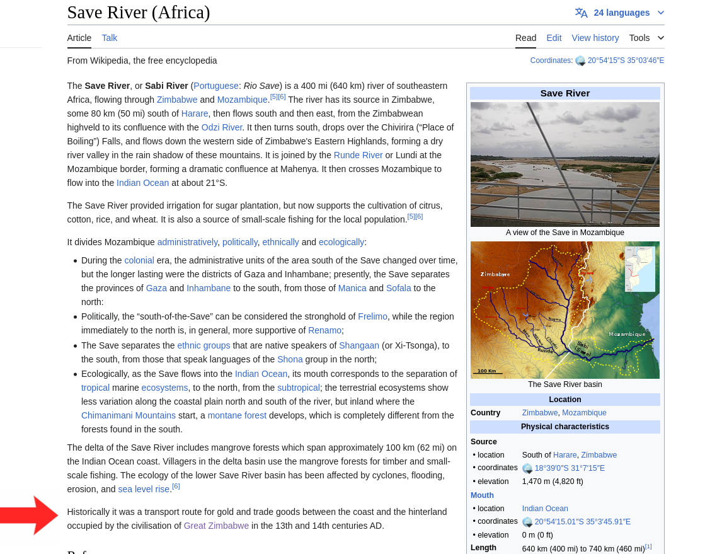This screenshot has width=722, height=554.
Task: Open the globe icon next to page coordinates
Action: [580, 61]
